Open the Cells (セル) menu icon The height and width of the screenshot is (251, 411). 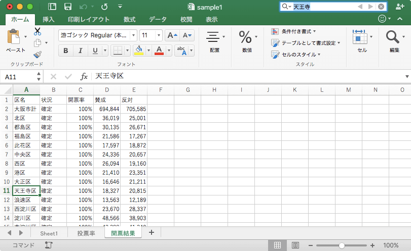[x=360, y=37]
